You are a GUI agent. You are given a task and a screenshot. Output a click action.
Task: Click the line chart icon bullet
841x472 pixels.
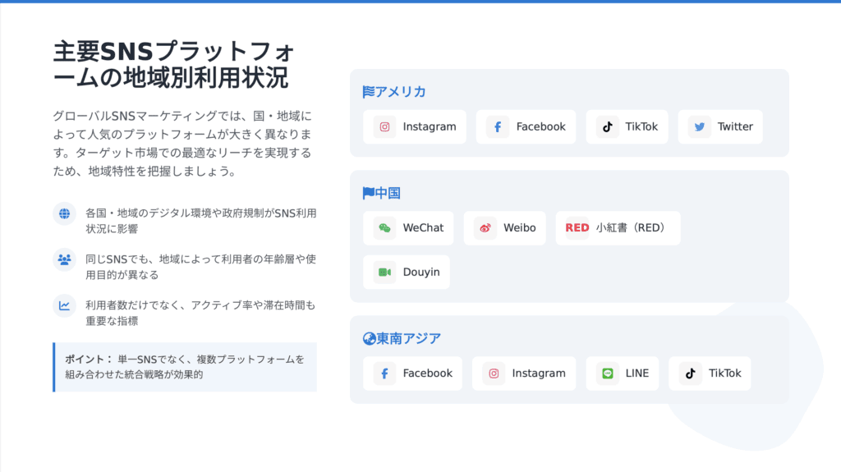tap(64, 305)
